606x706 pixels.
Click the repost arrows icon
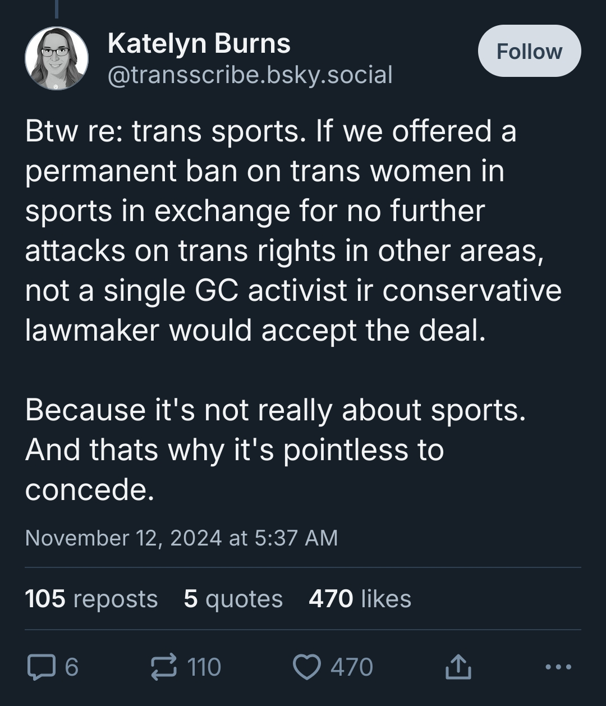(x=164, y=667)
